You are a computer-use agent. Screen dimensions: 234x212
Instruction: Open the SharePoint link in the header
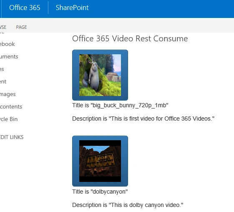(x=72, y=8)
